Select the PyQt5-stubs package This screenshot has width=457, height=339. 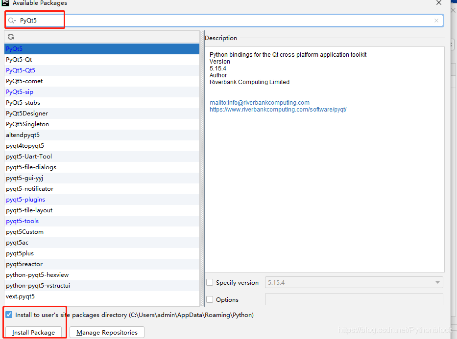102,102
